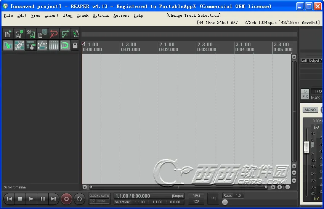Toggle the master MONO button
324x209 pixels.
coord(310,110)
